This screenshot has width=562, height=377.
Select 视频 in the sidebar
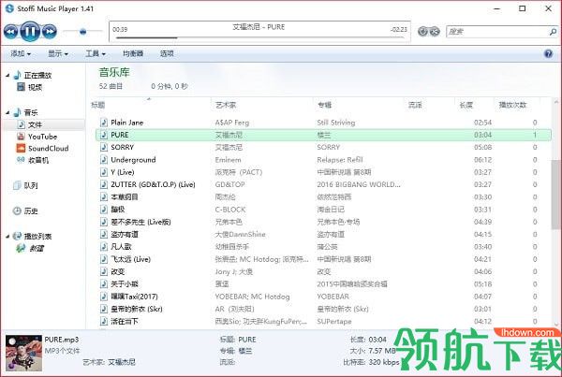pos(36,87)
